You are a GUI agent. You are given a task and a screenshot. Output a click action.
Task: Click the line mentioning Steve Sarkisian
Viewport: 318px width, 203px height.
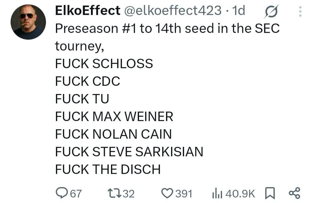coord(129,152)
